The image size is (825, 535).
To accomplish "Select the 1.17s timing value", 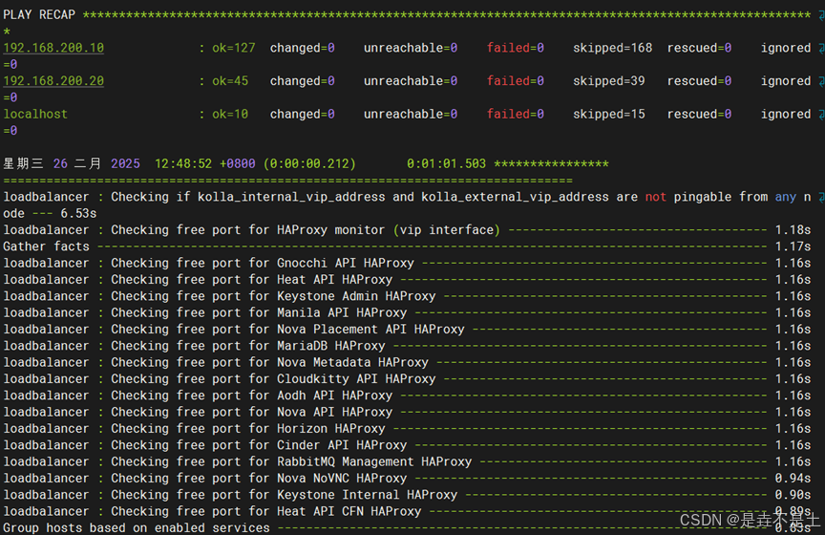I will click(793, 246).
